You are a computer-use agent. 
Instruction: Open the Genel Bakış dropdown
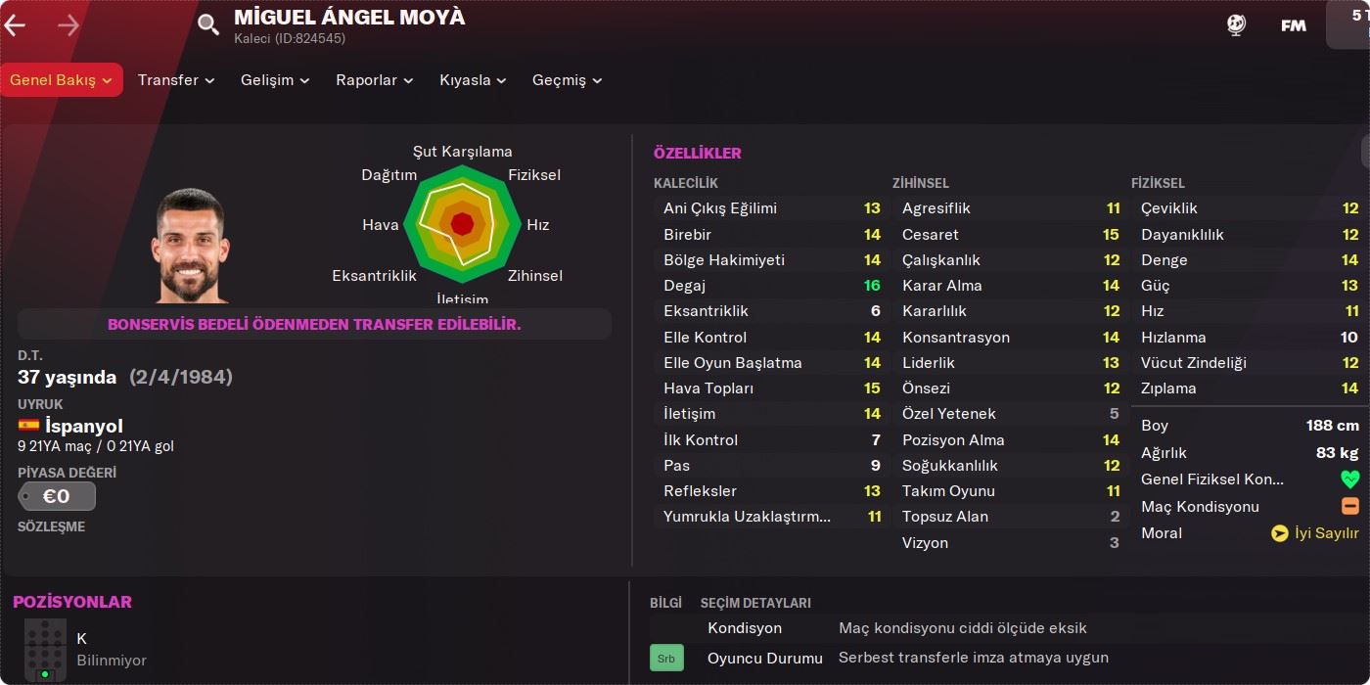(x=62, y=80)
